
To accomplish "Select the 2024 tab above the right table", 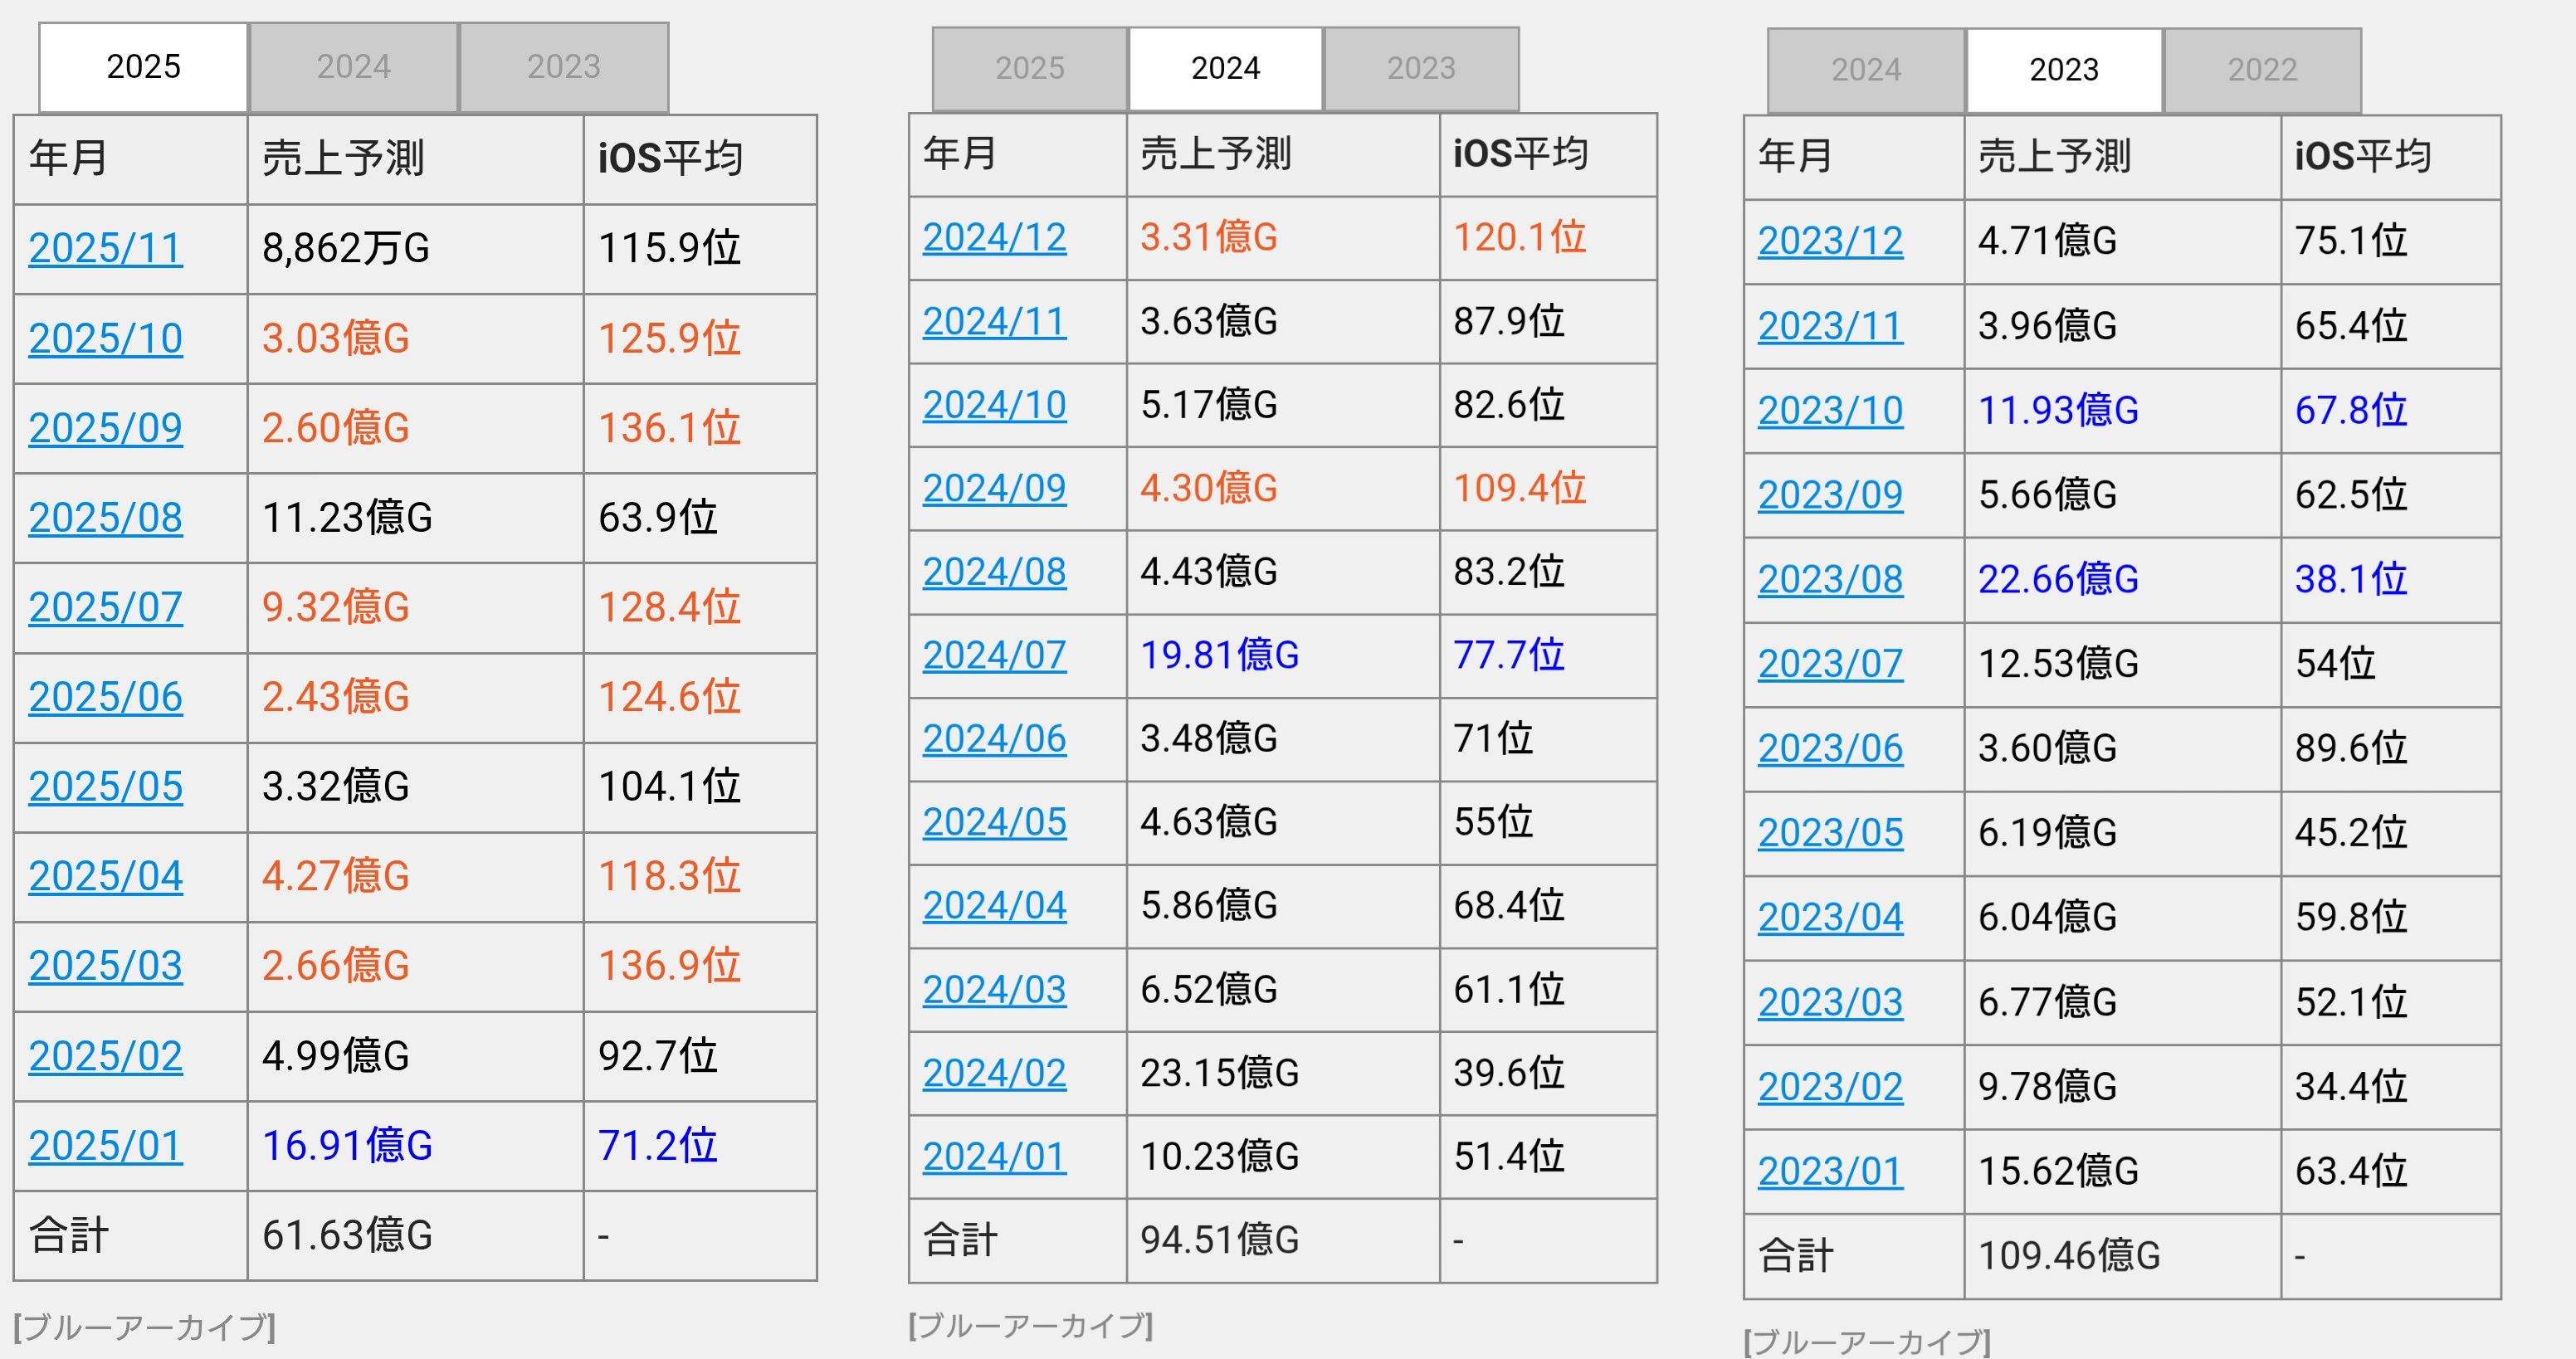I will pos(1865,70).
